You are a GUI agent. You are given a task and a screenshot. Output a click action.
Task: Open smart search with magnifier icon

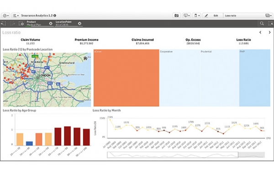click(x=262, y=23)
